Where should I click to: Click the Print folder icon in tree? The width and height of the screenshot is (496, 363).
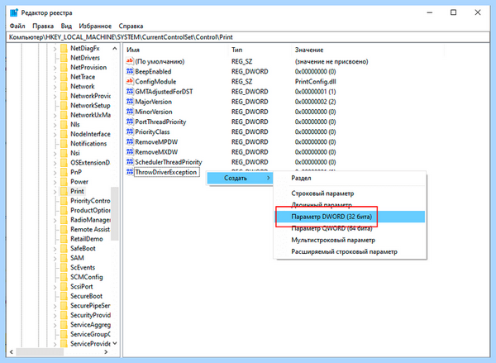64,191
